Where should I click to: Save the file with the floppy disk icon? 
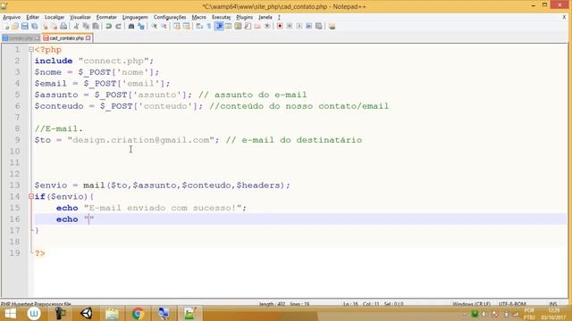tap(24, 26)
